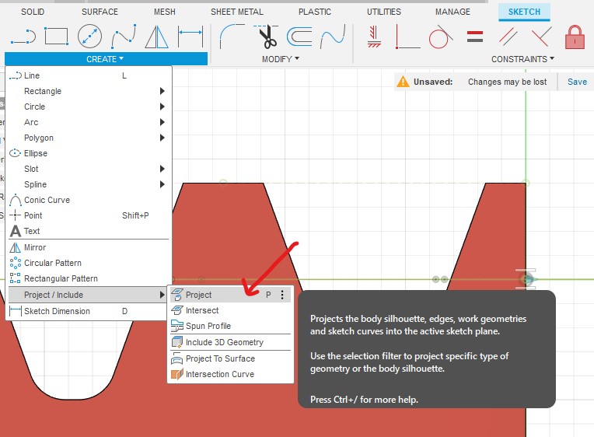Open the Project item options kebab
Screen dimensions: 594x437
(282, 295)
